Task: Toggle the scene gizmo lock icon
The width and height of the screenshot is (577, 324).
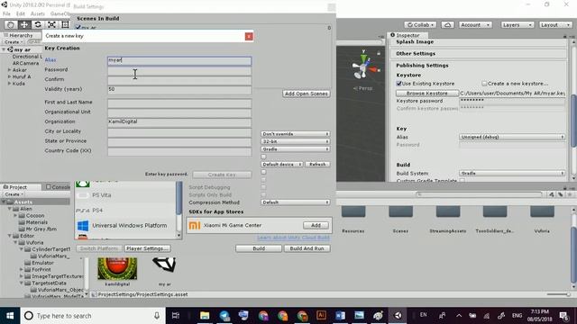Action: [x=379, y=53]
